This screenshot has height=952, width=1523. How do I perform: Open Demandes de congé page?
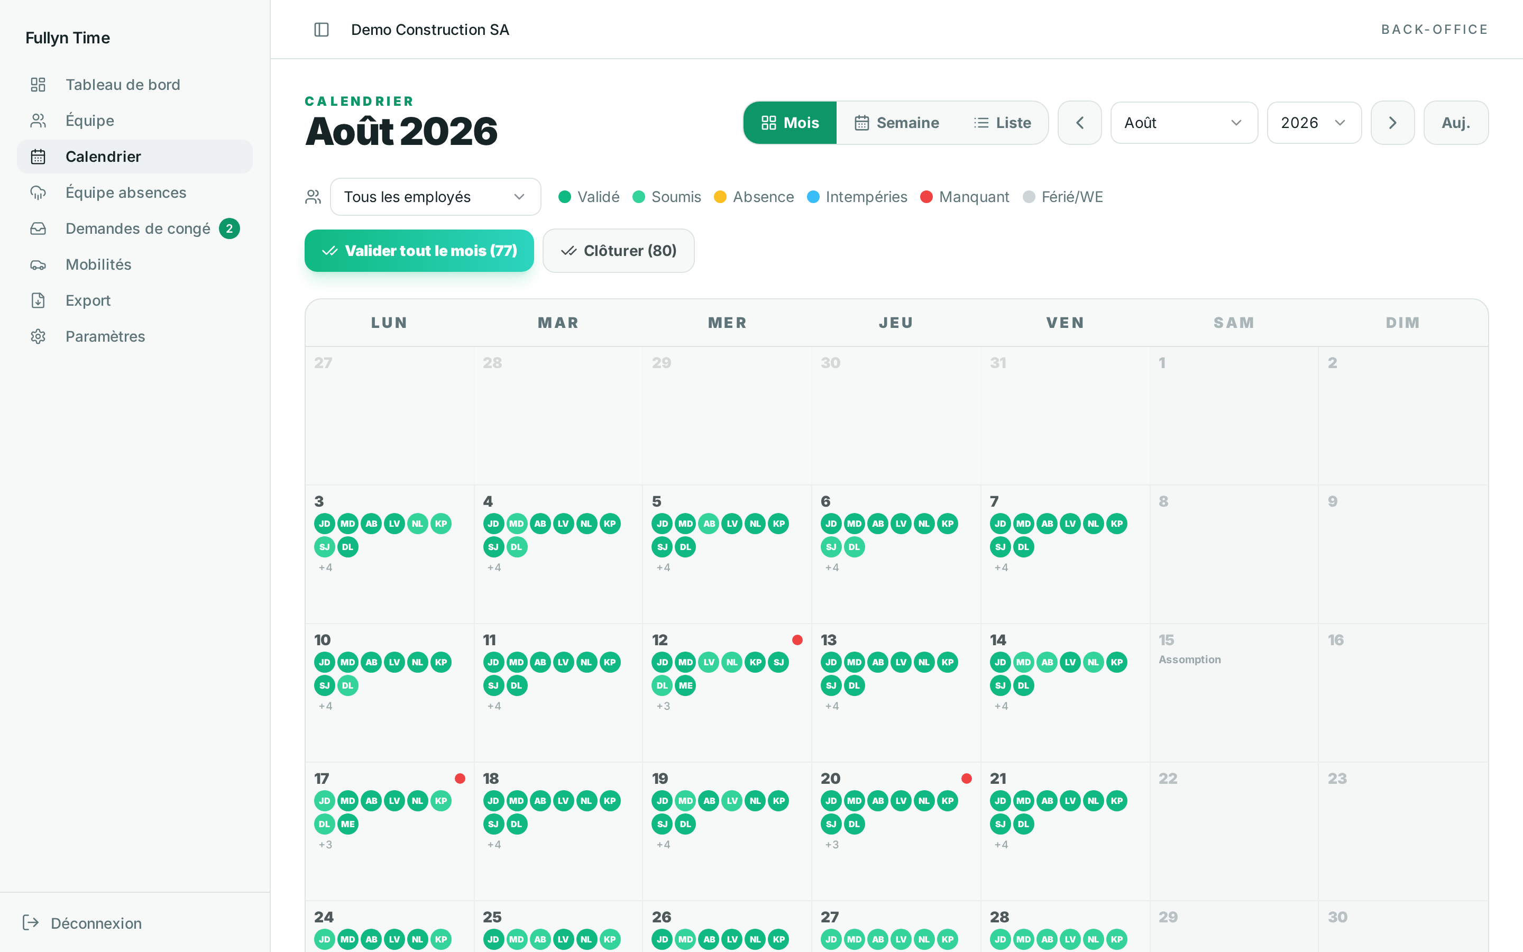click(135, 228)
